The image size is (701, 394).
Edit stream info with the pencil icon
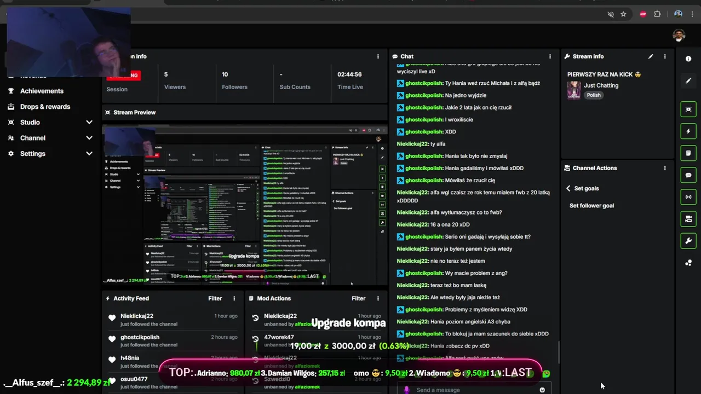click(x=651, y=56)
